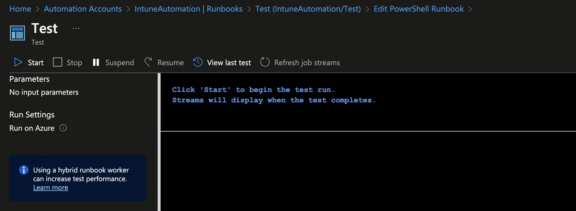The width and height of the screenshot is (576, 211).
Task: Click the Parameters heading
Action: coord(29,79)
